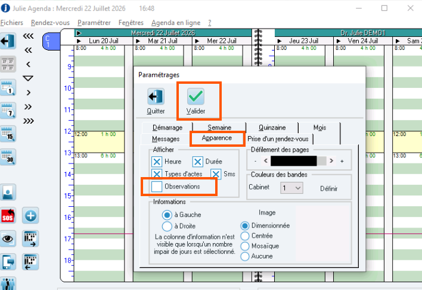Go forward with double right chevron
The width and height of the screenshot is (422, 290).
coord(28,107)
